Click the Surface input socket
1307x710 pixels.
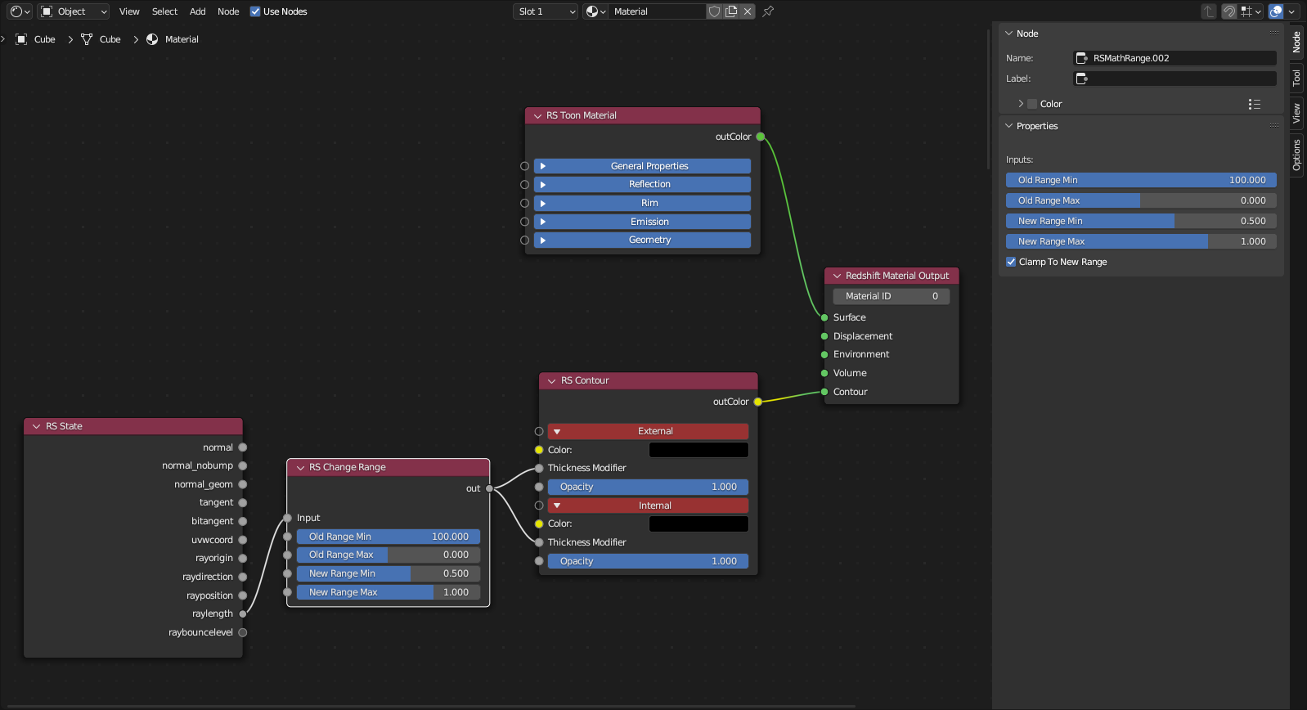[x=824, y=317]
